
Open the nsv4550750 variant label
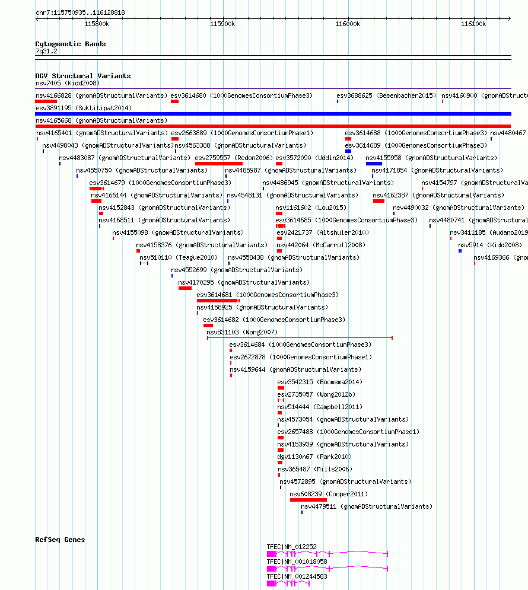(x=142, y=170)
